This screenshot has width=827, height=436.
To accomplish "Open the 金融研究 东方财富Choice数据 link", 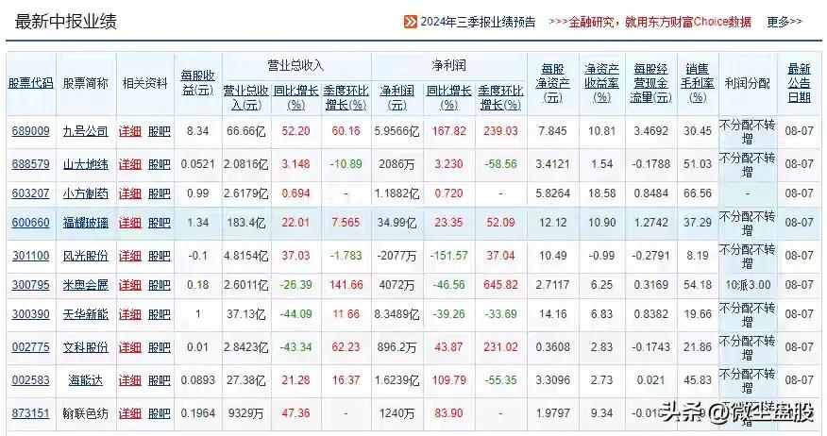I will (650, 22).
